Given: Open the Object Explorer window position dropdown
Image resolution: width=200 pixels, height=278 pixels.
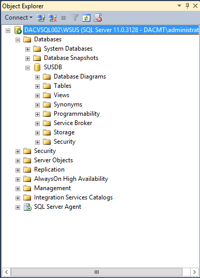Looking at the screenshot, I should coord(179,6).
